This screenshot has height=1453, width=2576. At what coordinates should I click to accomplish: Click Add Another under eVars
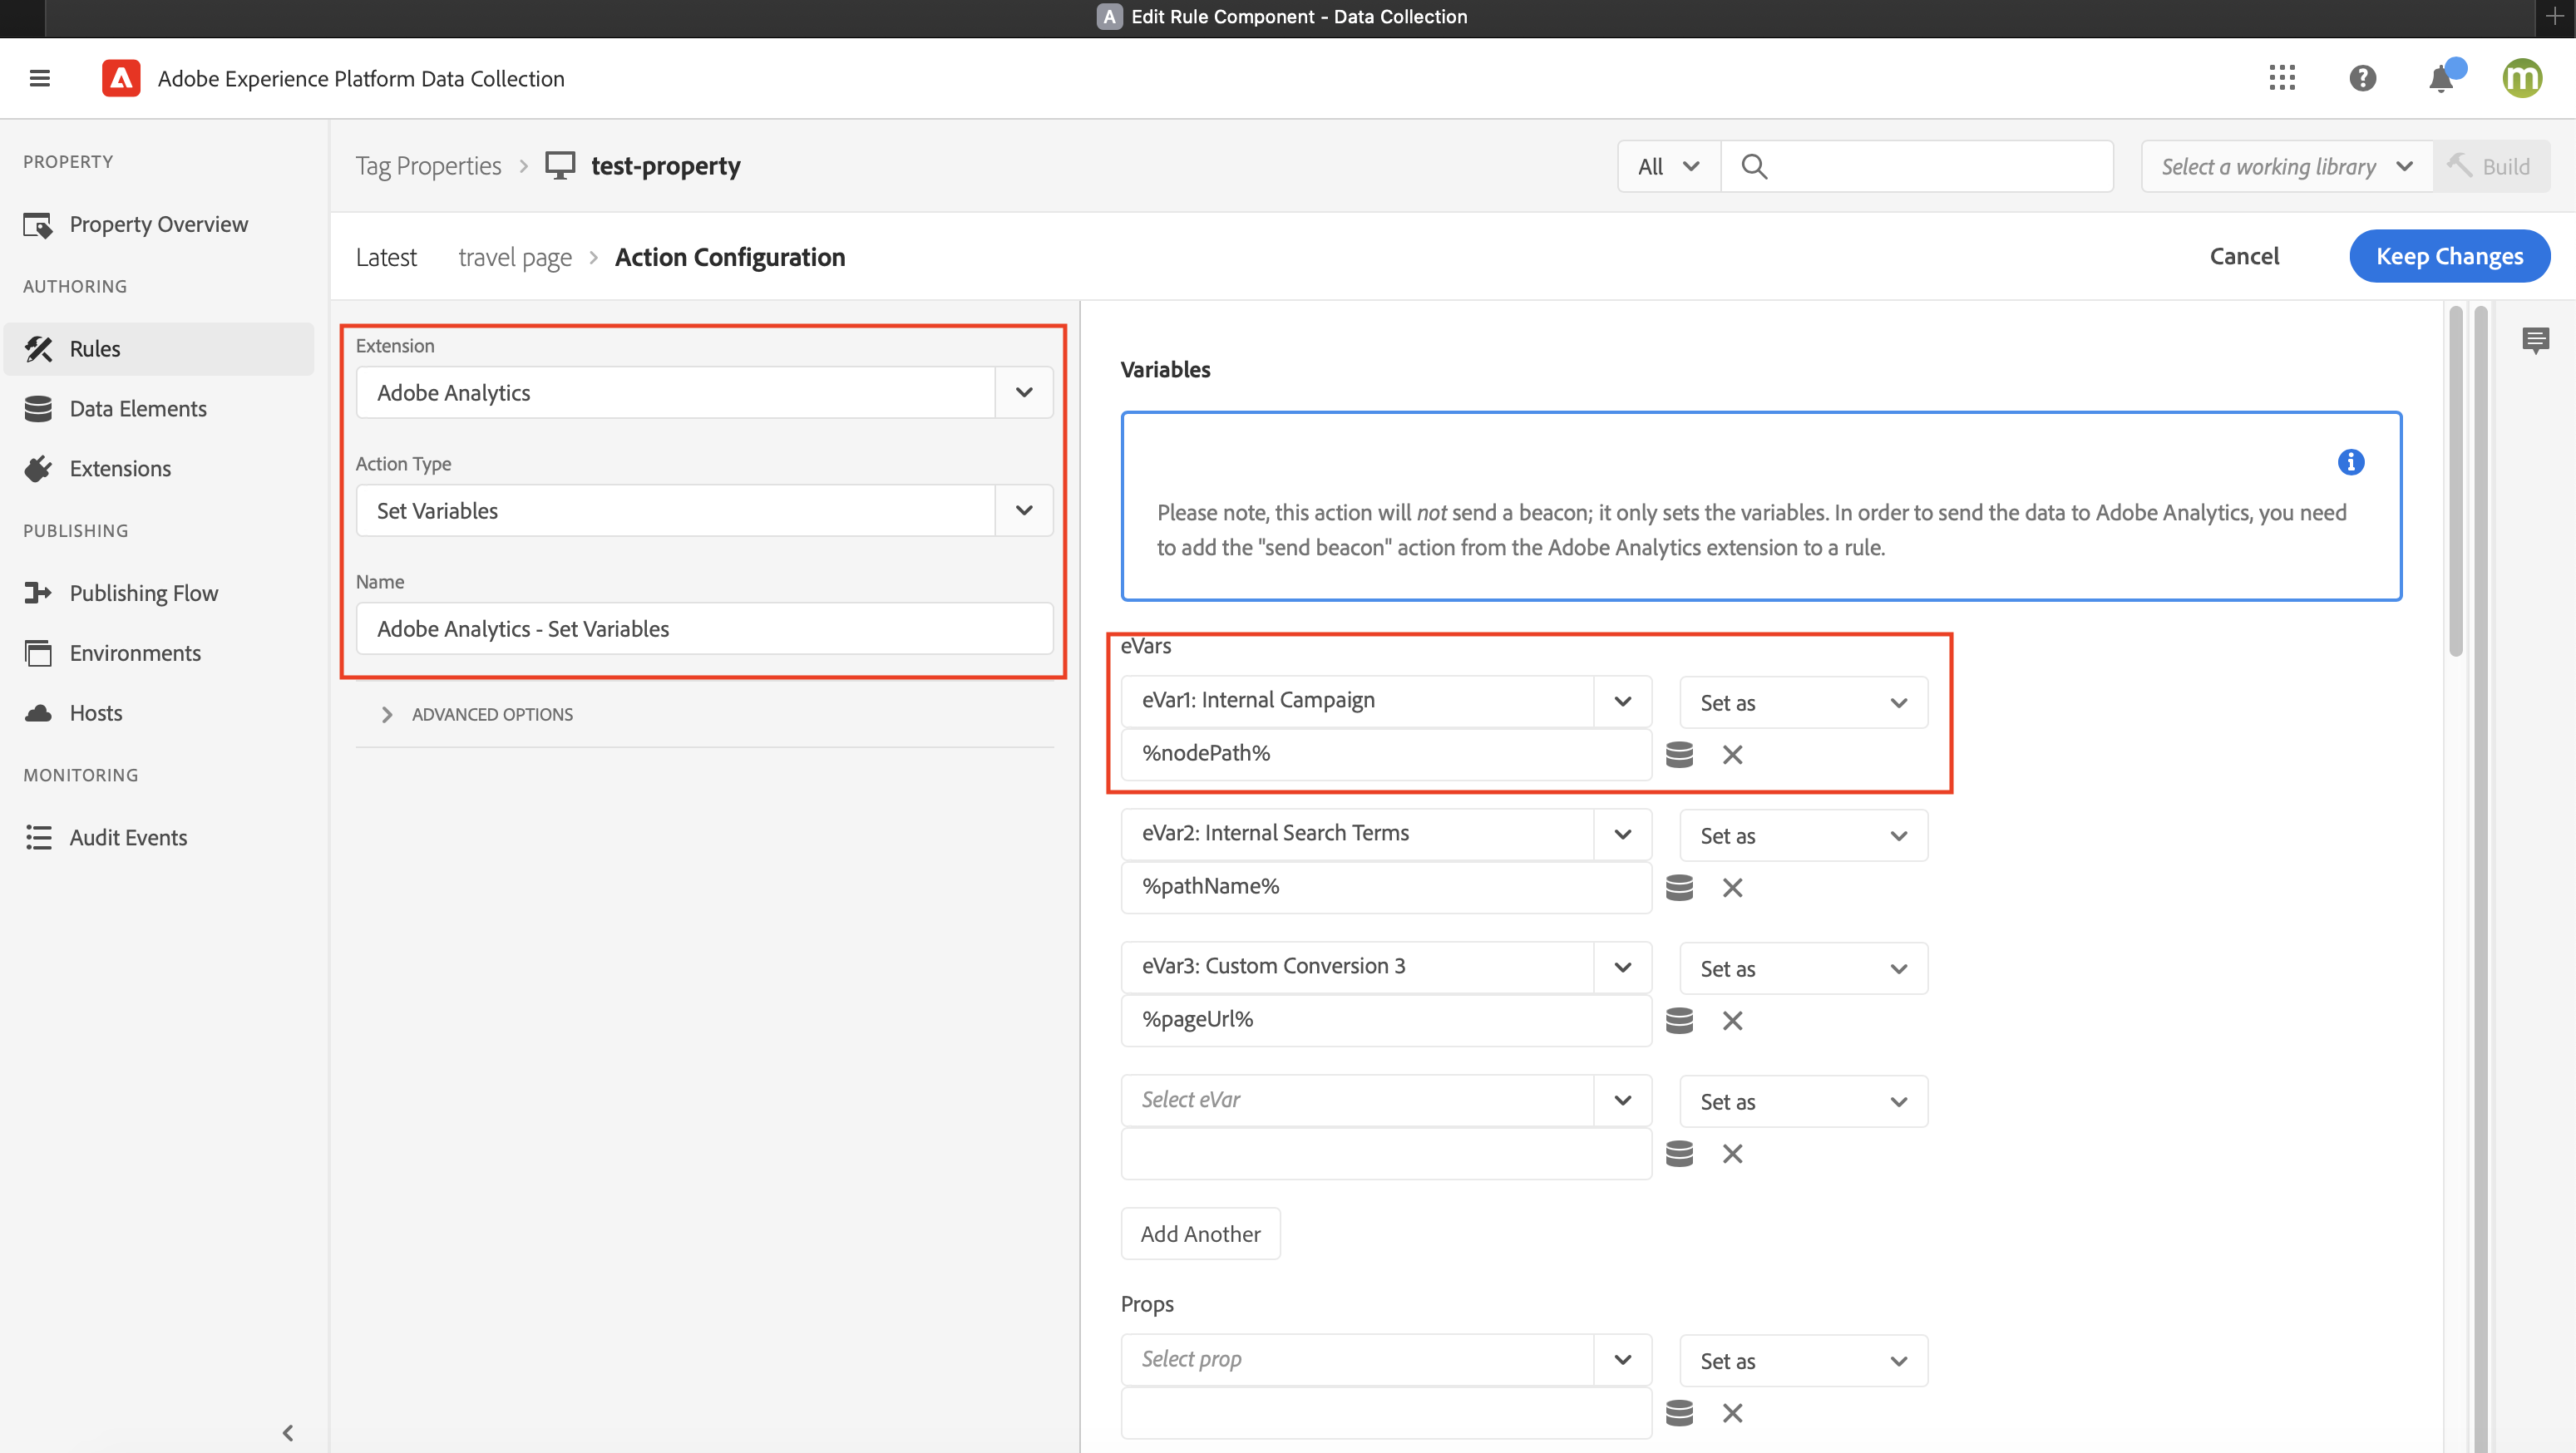click(x=1200, y=1233)
